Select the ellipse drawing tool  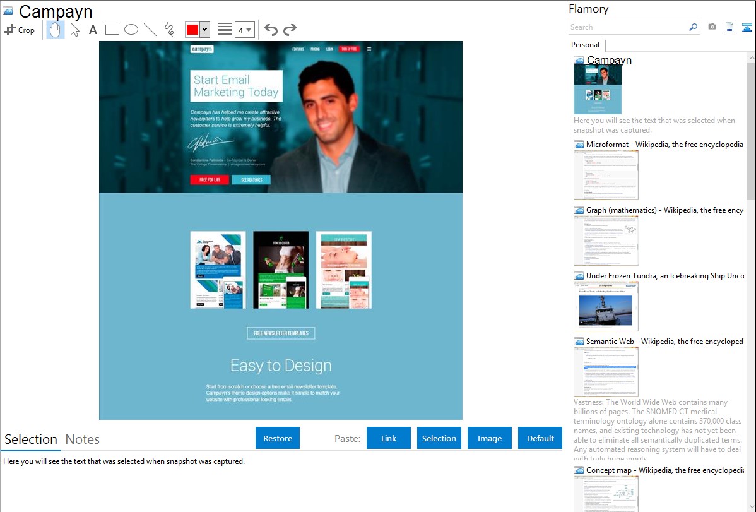pos(131,30)
